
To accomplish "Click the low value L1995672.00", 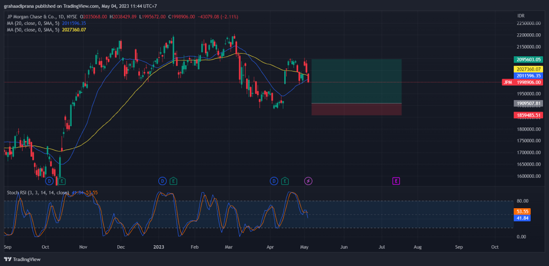I will pyautogui.click(x=152, y=17).
